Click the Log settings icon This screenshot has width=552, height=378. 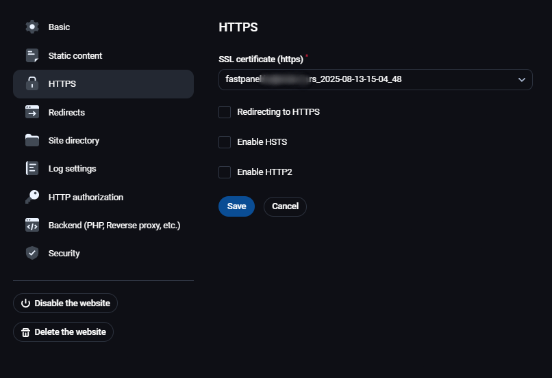click(32, 168)
